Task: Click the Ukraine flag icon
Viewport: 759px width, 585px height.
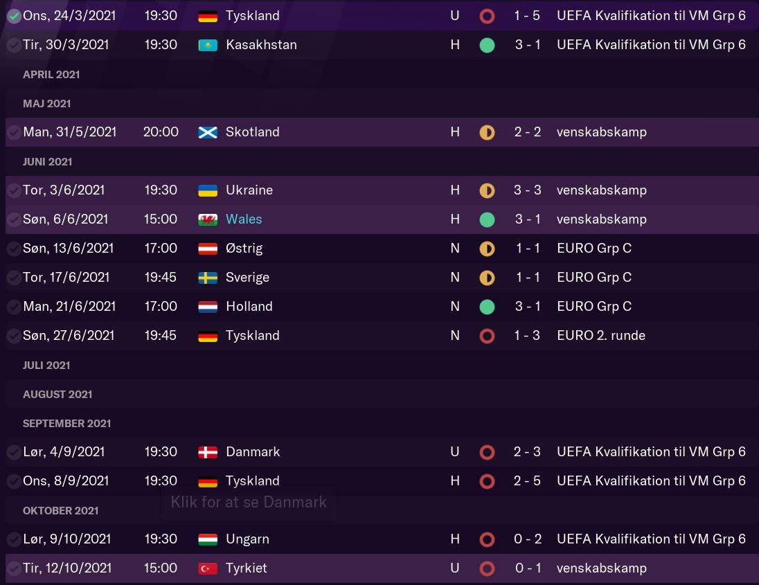Action: 208,190
